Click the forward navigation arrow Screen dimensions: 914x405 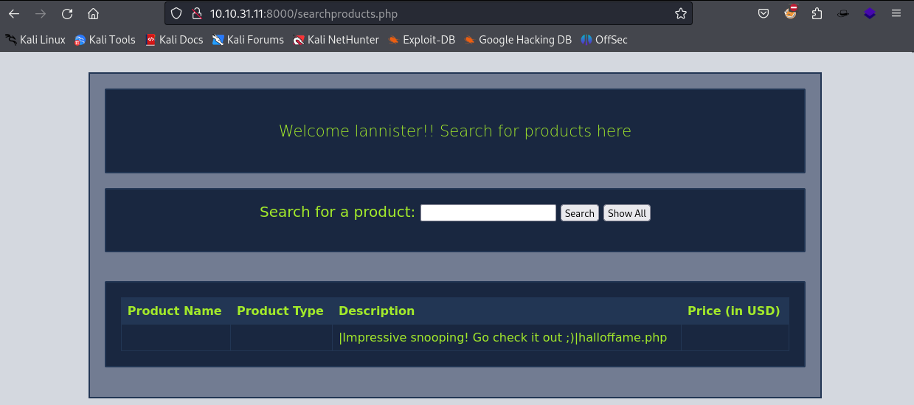tap(41, 13)
